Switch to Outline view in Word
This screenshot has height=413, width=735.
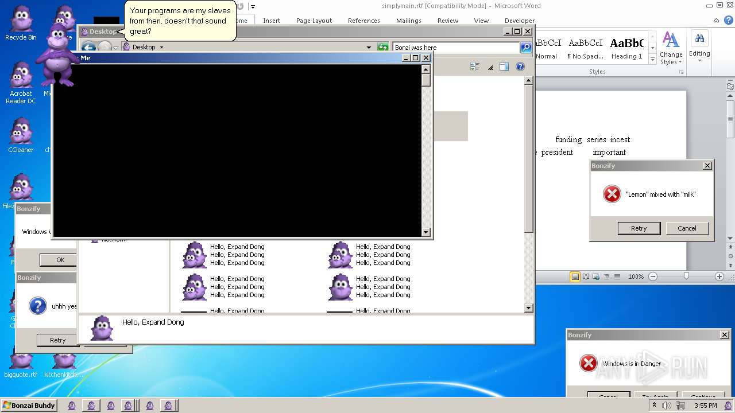pos(606,276)
